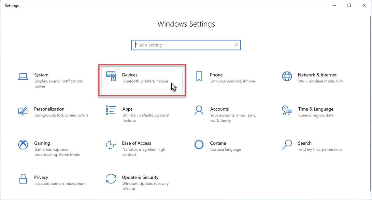
Task: Click the magnifier icon in the search box
Action: point(236,45)
